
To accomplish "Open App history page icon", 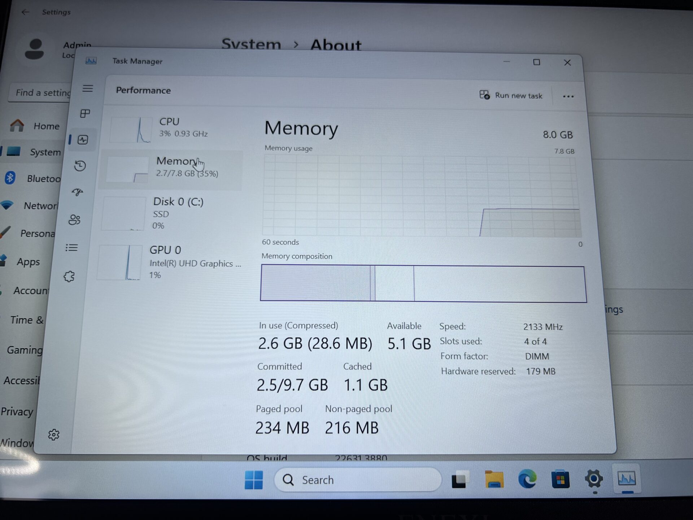I will (x=80, y=166).
